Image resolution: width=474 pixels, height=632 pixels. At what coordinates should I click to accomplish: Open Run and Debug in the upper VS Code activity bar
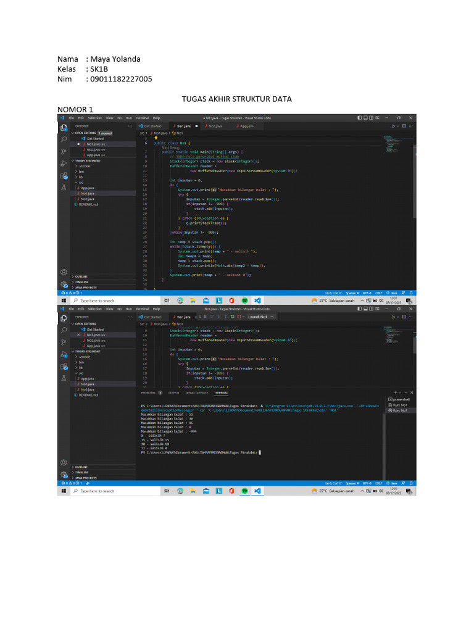point(64,164)
